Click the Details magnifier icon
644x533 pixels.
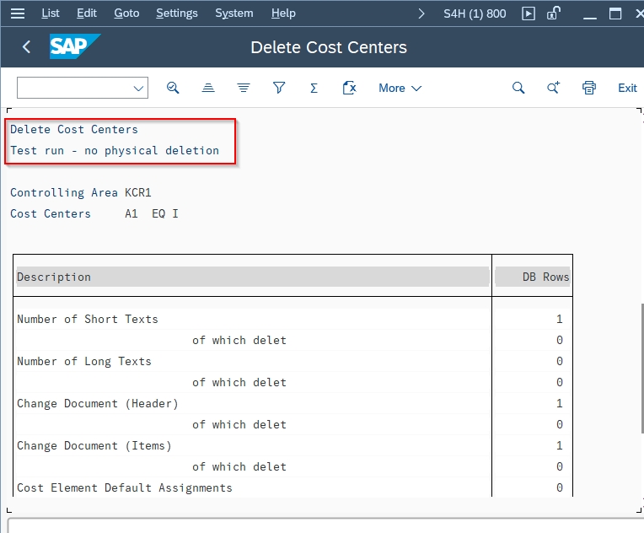coord(173,88)
